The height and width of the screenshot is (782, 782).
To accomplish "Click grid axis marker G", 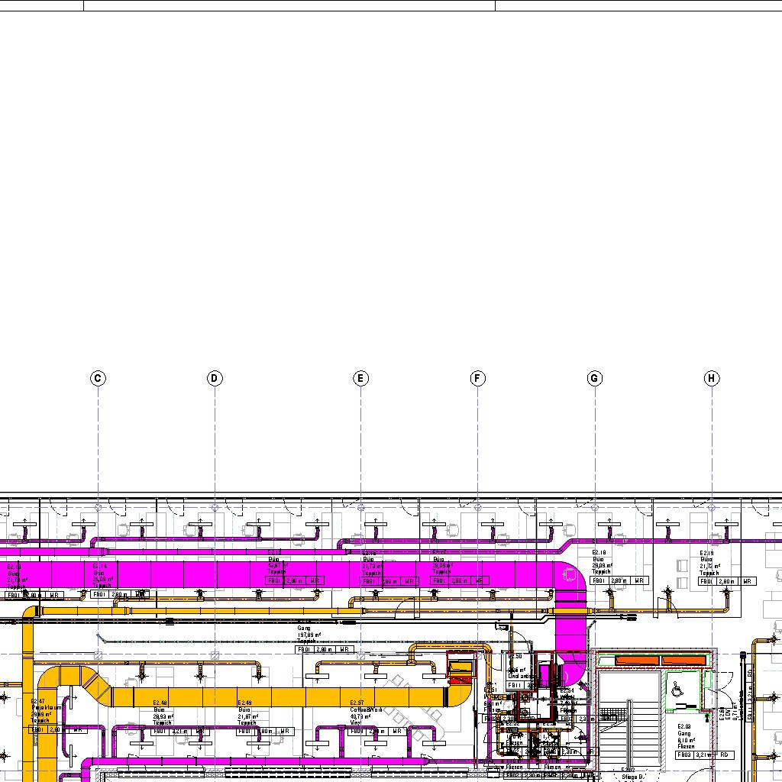I will (x=594, y=378).
